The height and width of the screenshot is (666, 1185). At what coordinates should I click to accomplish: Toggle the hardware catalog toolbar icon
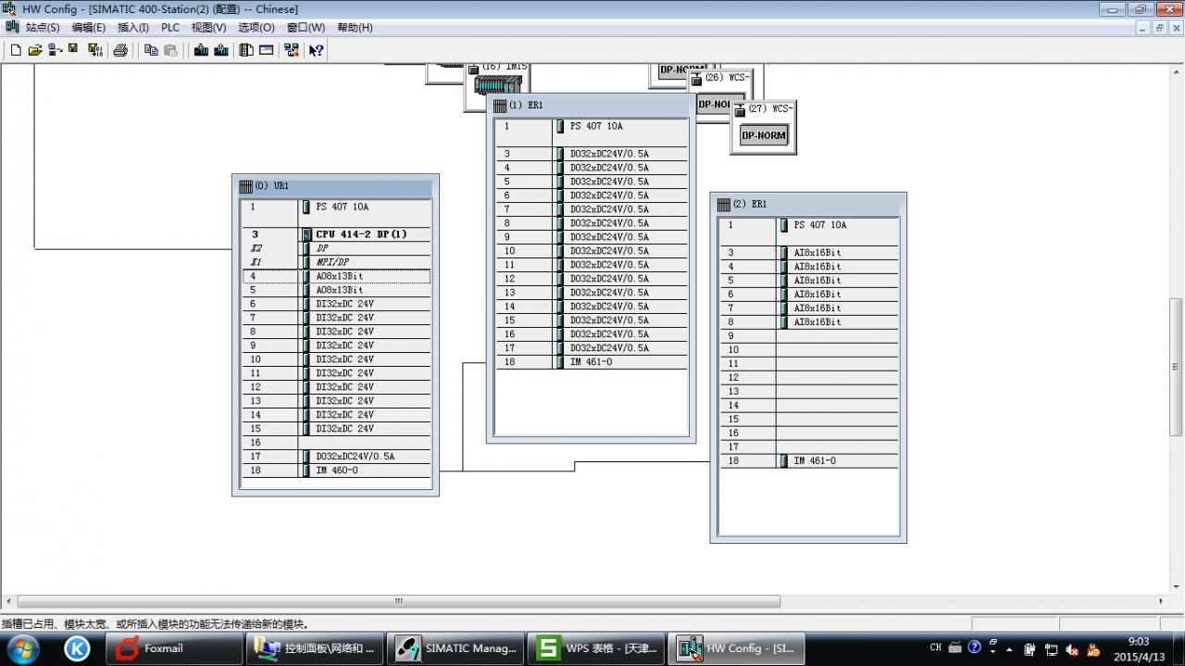tap(246, 50)
